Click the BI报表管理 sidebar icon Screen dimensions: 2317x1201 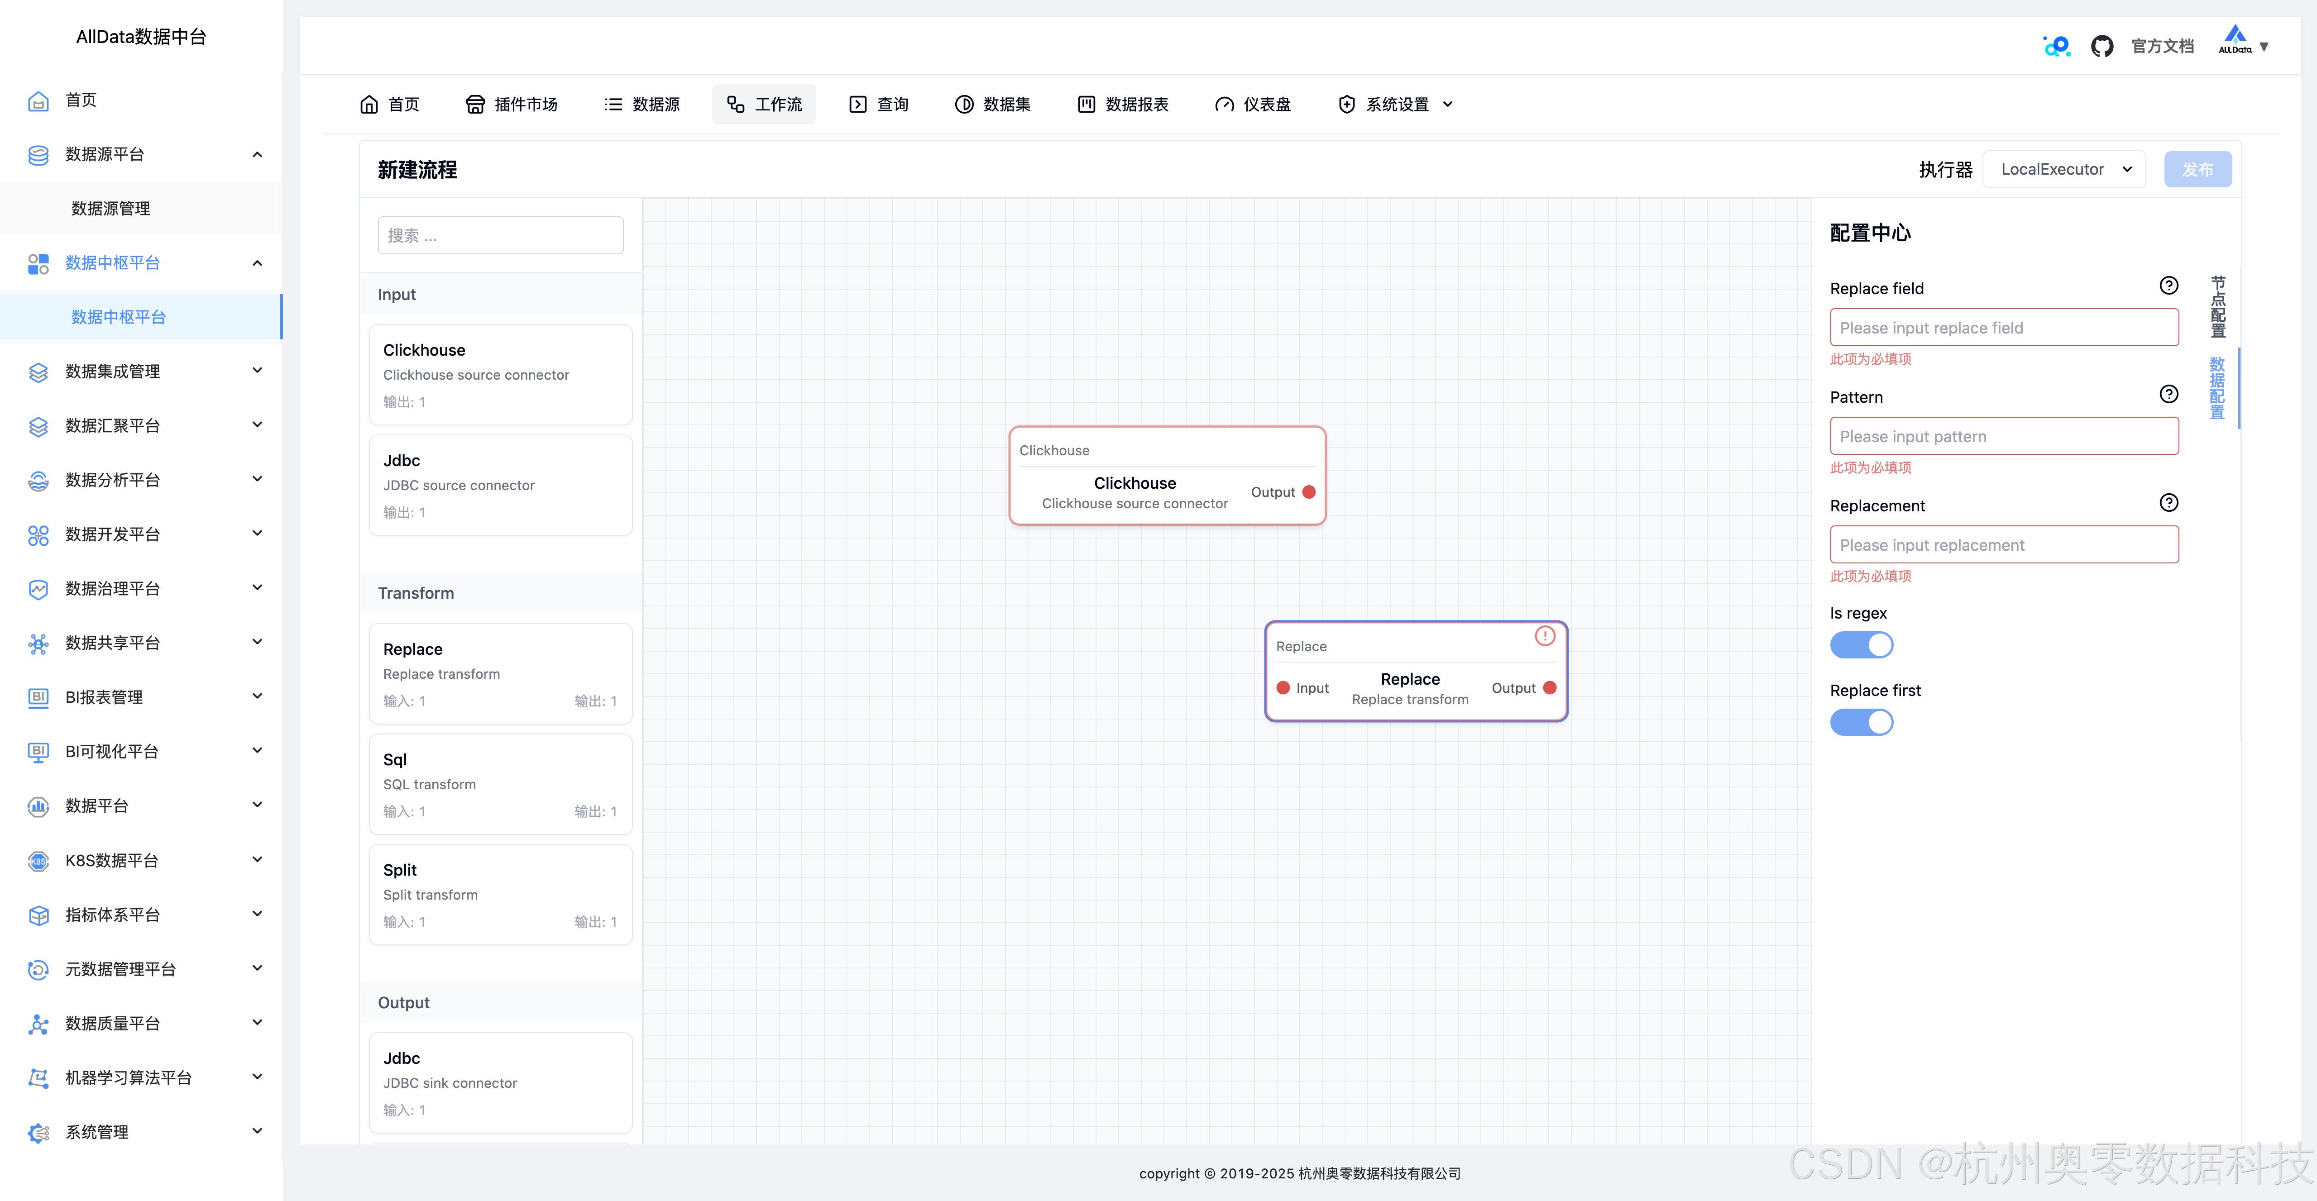(38, 698)
